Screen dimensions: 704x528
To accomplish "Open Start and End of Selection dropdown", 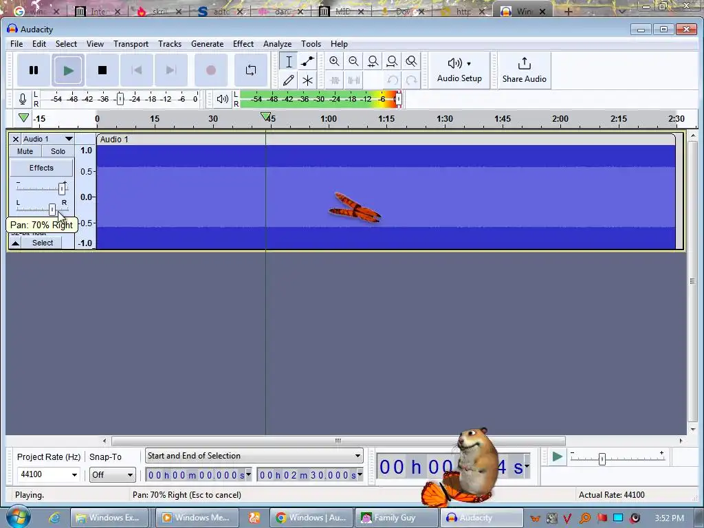I will pyautogui.click(x=254, y=456).
